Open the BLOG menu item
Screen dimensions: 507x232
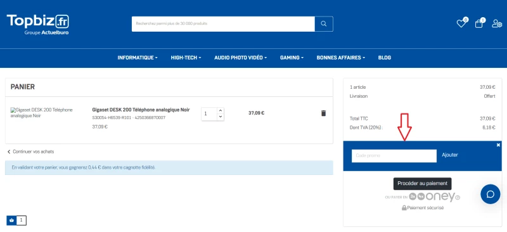click(385, 58)
